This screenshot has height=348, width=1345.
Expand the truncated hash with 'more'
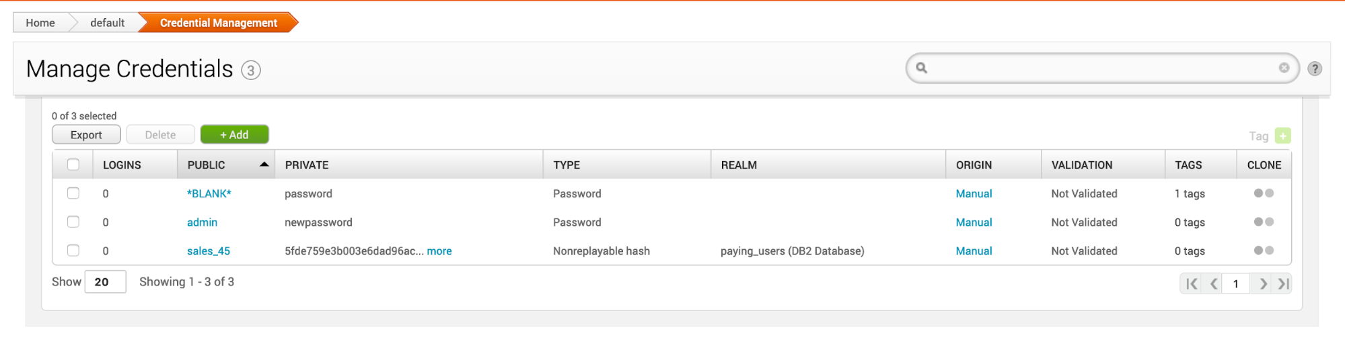click(x=439, y=251)
